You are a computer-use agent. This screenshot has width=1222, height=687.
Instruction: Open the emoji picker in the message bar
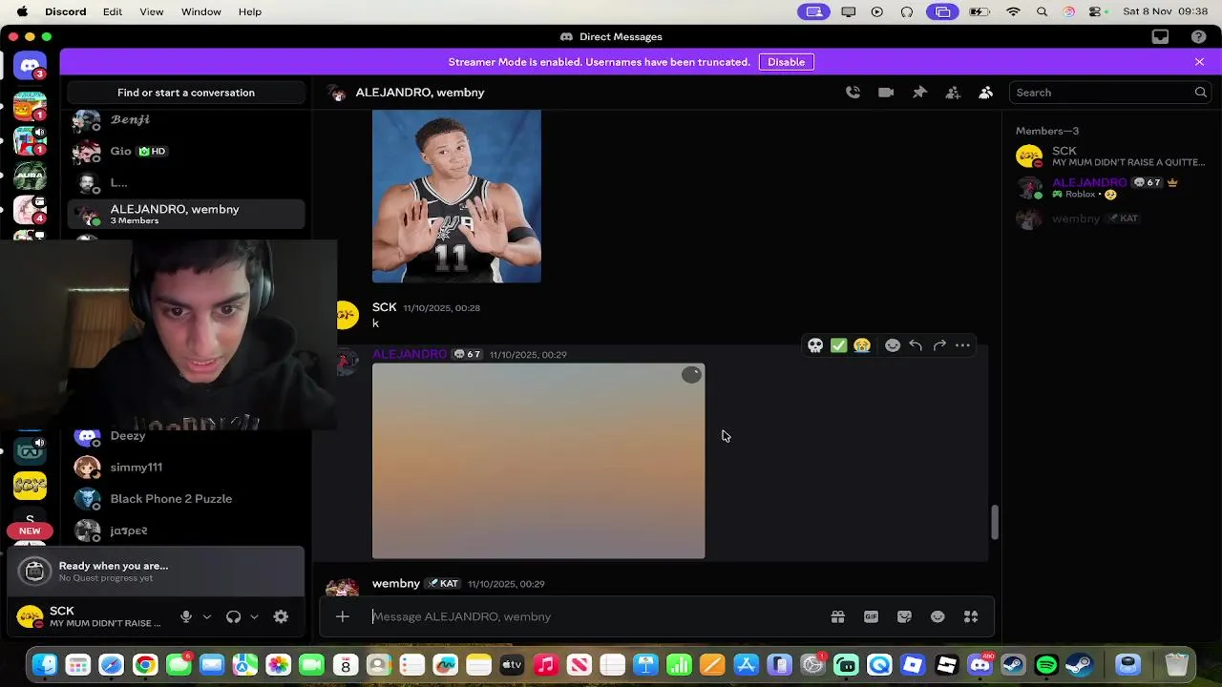[938, 617]
